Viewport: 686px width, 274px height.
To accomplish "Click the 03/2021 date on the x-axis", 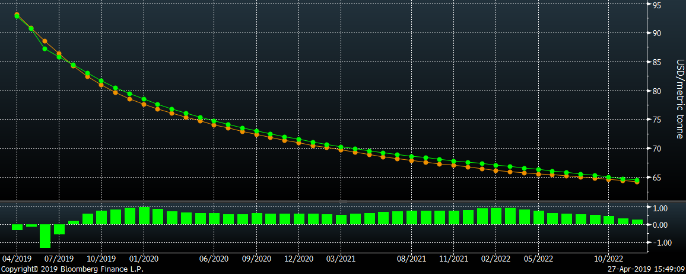I will click(341, 259).
